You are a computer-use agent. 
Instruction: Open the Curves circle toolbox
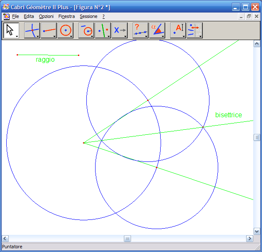pyautogui.click(x=65, y=30)
